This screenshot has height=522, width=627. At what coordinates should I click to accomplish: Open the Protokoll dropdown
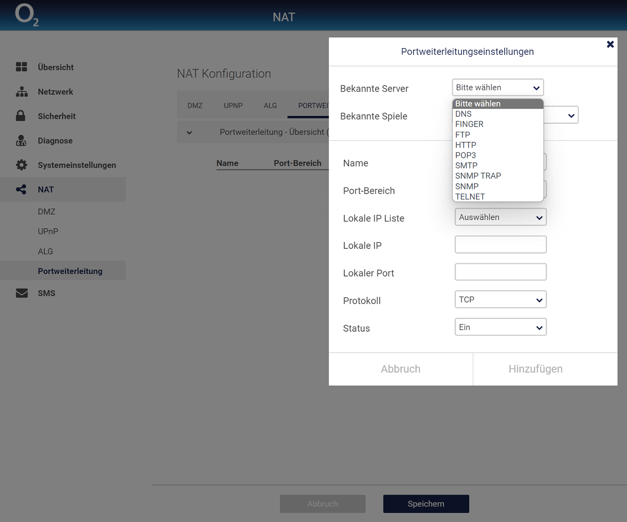(x=500, y=300)
